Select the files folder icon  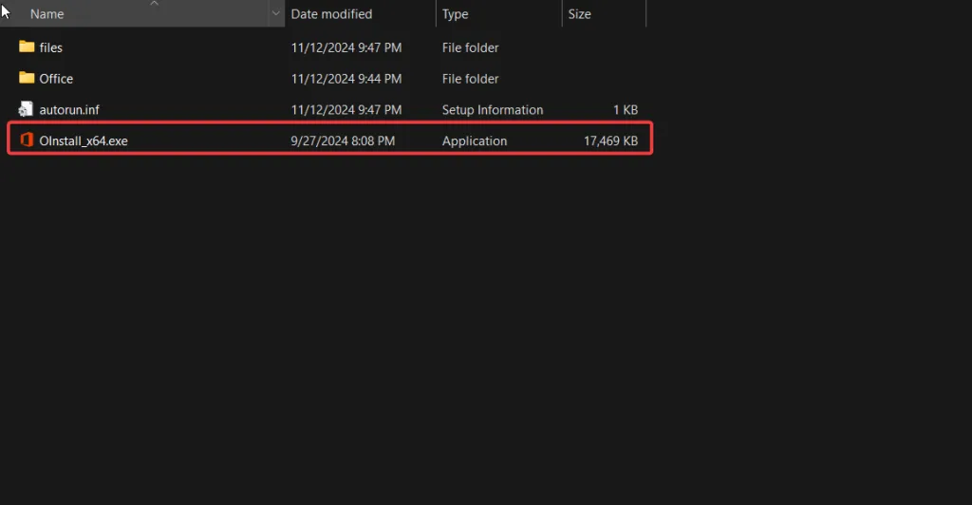tap(26, 47)
